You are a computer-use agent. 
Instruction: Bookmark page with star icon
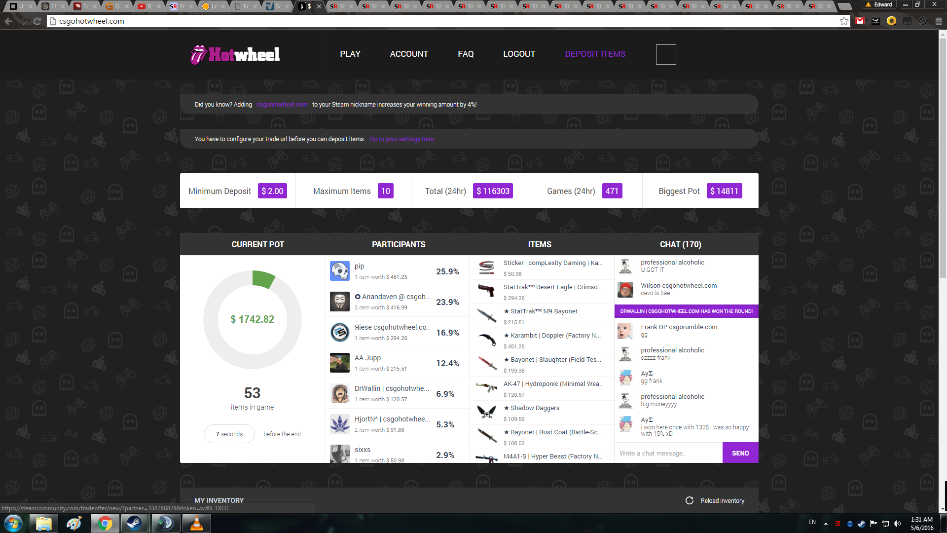844,21
